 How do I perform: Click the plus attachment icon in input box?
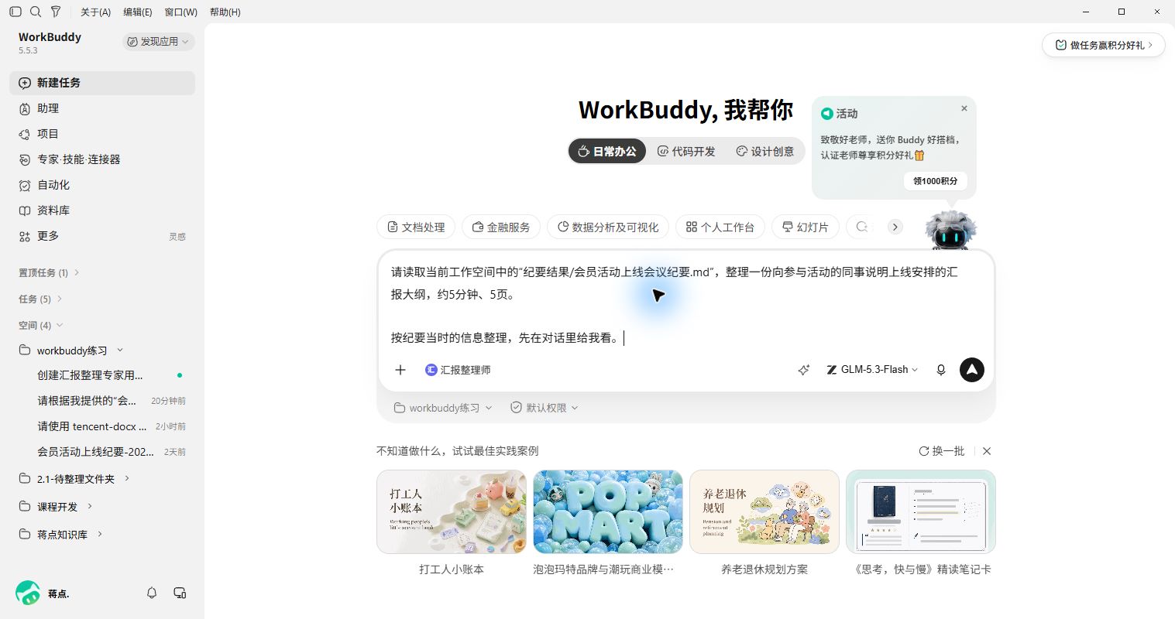coord(400,370)
